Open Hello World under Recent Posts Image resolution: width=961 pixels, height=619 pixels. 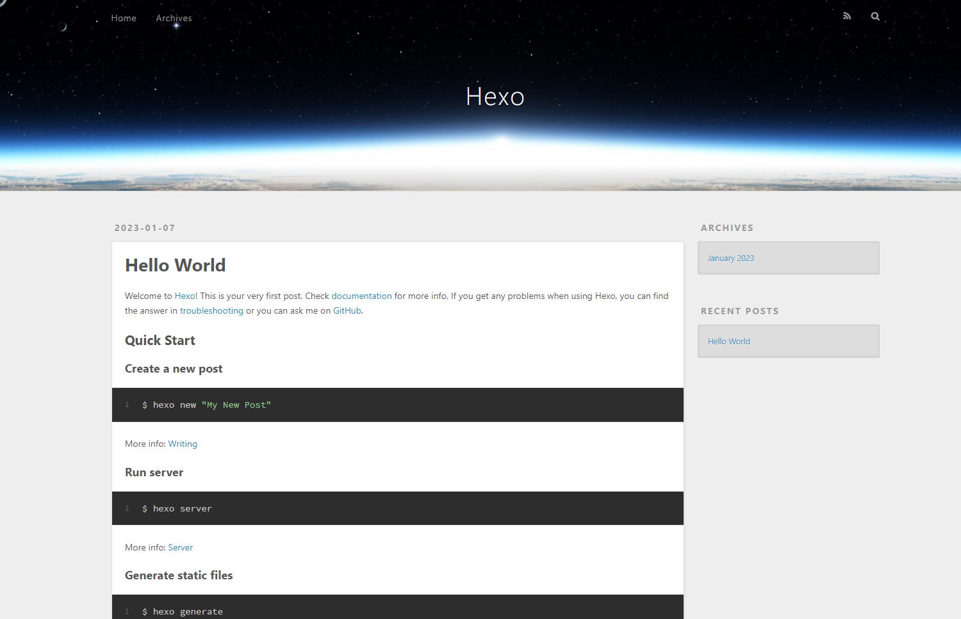(728, 341)
